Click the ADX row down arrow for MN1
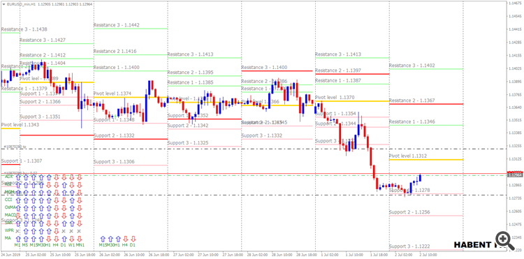The image size is (524, 259). click(x=80, y=177)
